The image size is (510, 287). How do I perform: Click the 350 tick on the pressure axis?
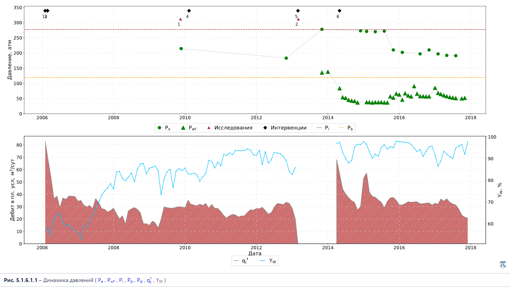pos(17,8)
